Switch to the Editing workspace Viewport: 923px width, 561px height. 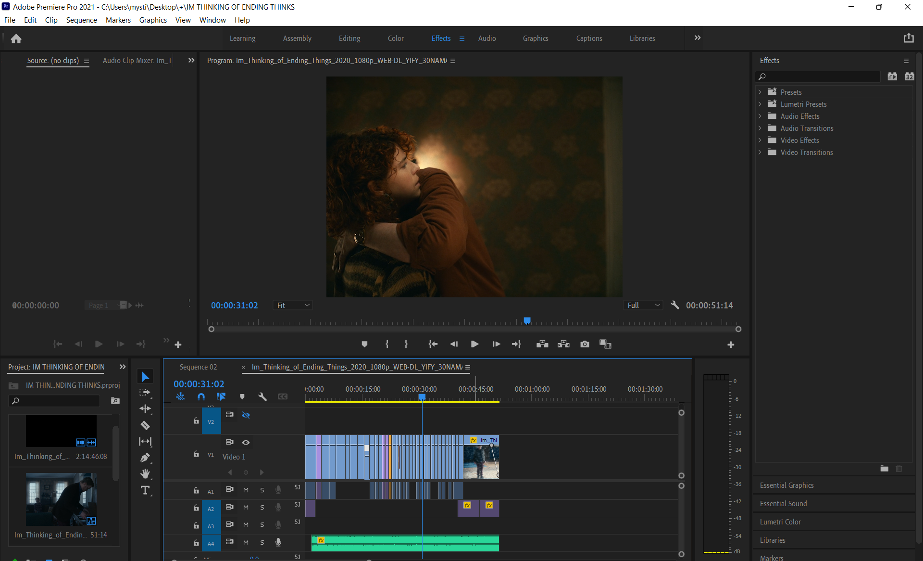click(349, 38)
